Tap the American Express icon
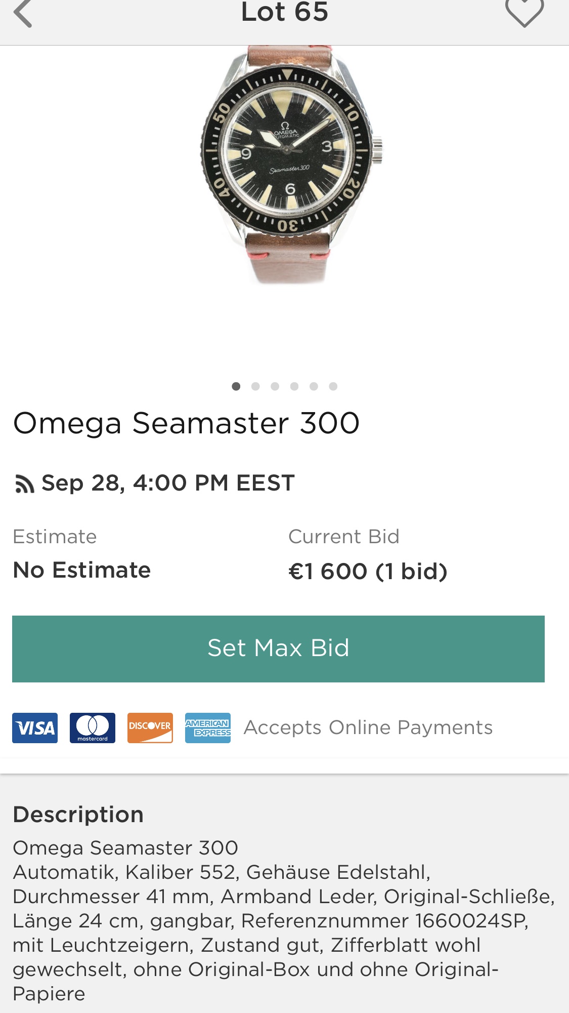The image size is (569, 1013). click(208, 728)
